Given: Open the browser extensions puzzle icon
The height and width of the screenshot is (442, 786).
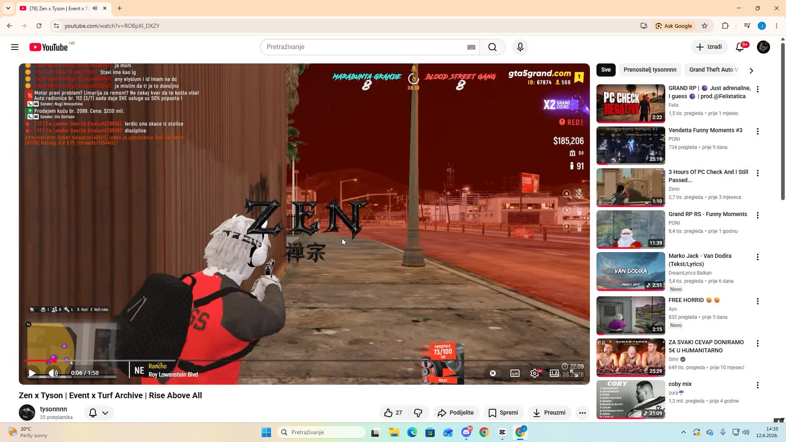Looking at the screenshot, I should pos(725,26).
